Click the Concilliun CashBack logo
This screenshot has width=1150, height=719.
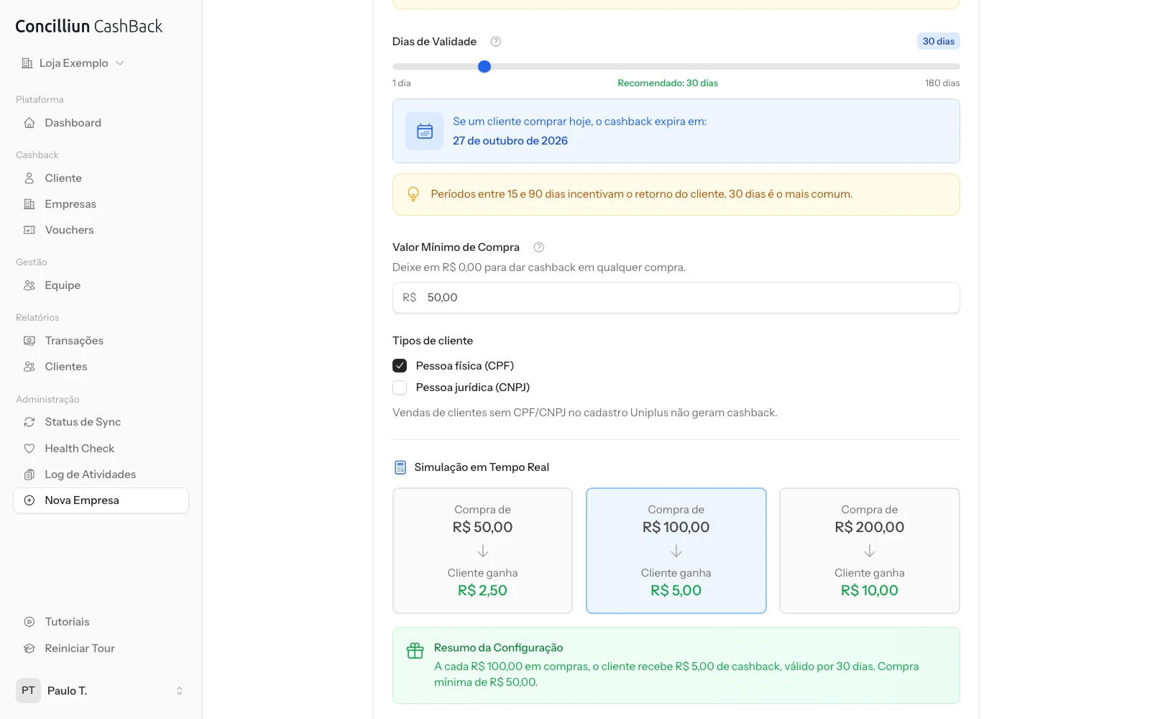pos(89,27)
